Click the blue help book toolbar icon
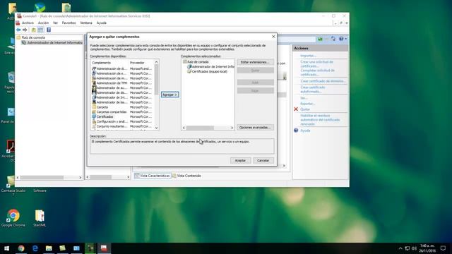The height and width of the screenshot is (254, 452). 49,30
